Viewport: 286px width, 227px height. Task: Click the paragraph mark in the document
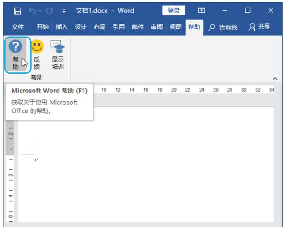[x=36, y=160]
